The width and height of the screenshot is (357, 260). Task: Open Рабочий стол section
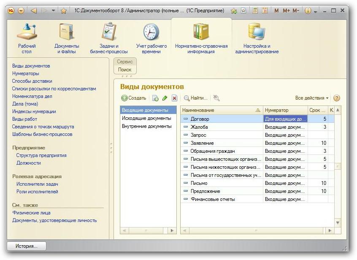coord(27,38)
